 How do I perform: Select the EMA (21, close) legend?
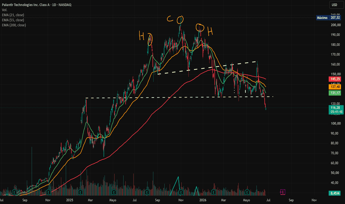[13, 15]
